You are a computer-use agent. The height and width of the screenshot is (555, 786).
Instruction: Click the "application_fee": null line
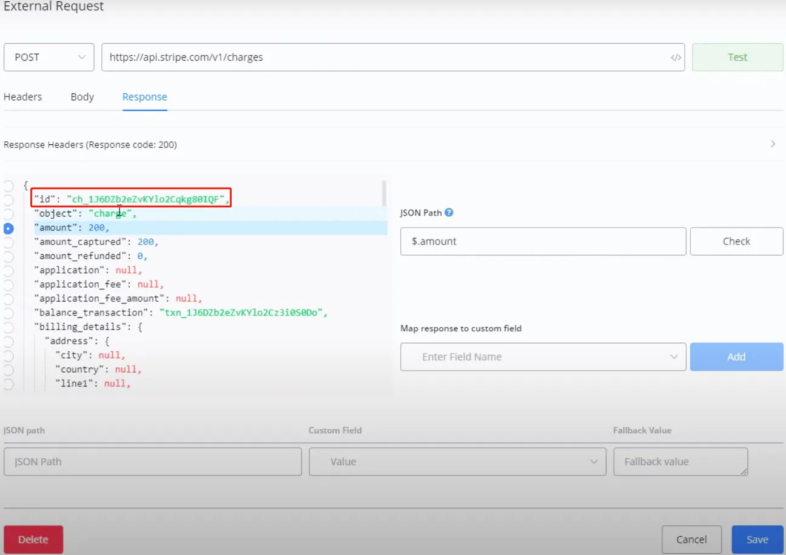tap(99, 284)
